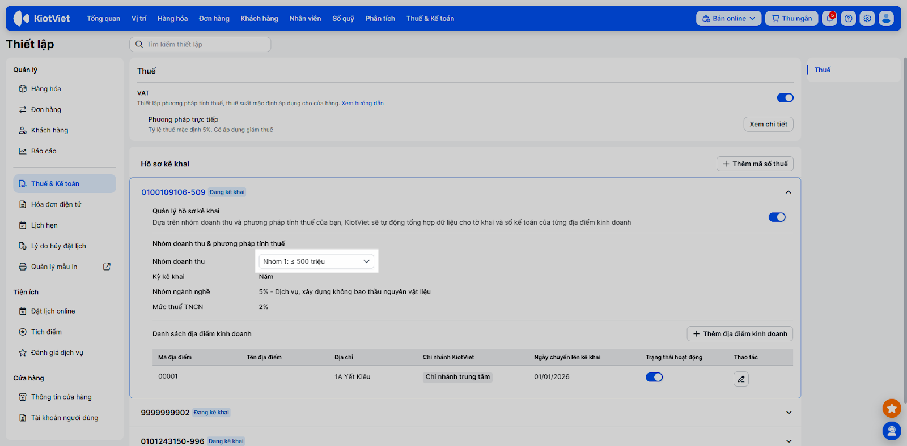Click the Đặt lịch online icon
Screen dimensions: 907x446
(23, 311)
